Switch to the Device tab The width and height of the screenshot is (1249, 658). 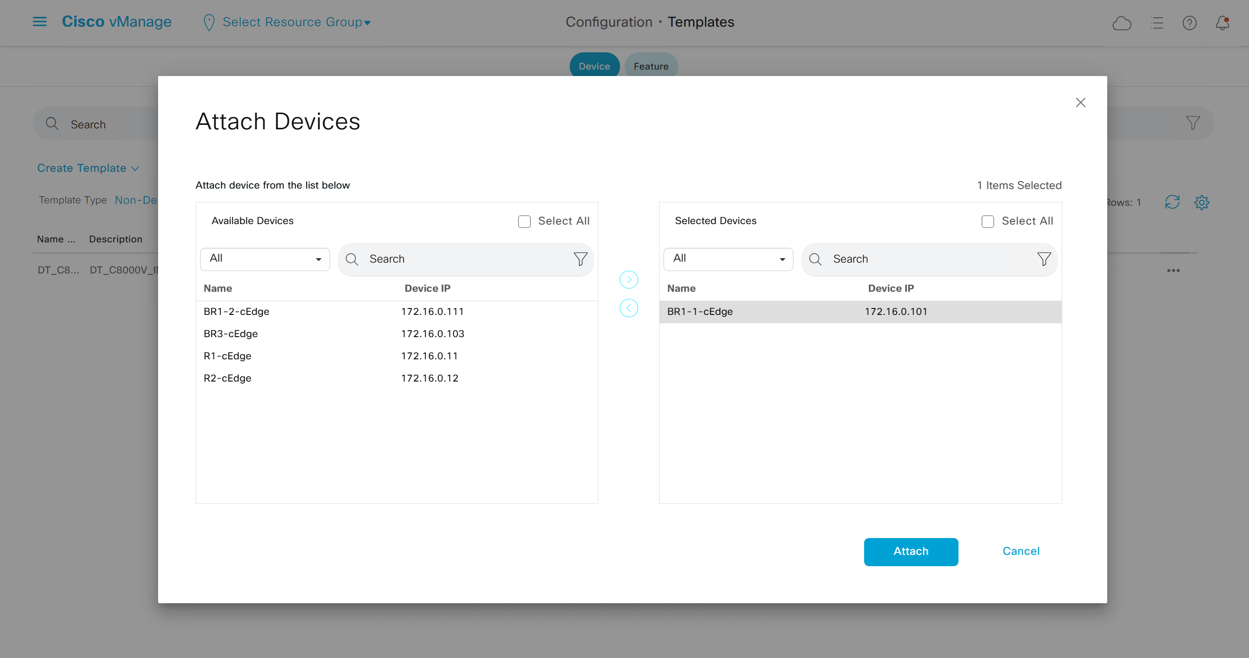click(594, 66)
